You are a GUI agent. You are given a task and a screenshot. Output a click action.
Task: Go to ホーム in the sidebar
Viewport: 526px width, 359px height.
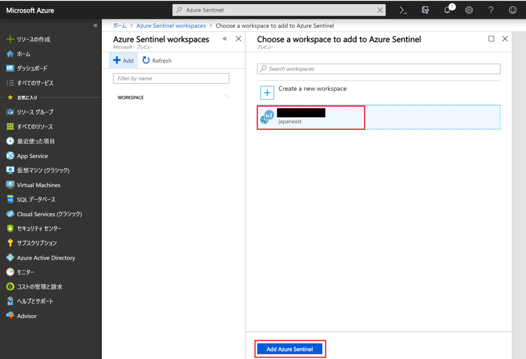click(x=24, y=54)
